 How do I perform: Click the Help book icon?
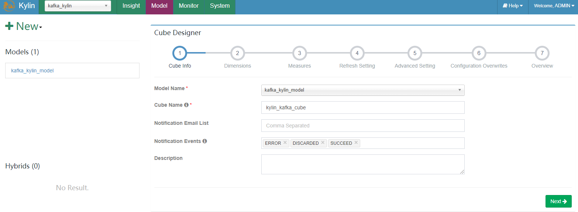505,6
